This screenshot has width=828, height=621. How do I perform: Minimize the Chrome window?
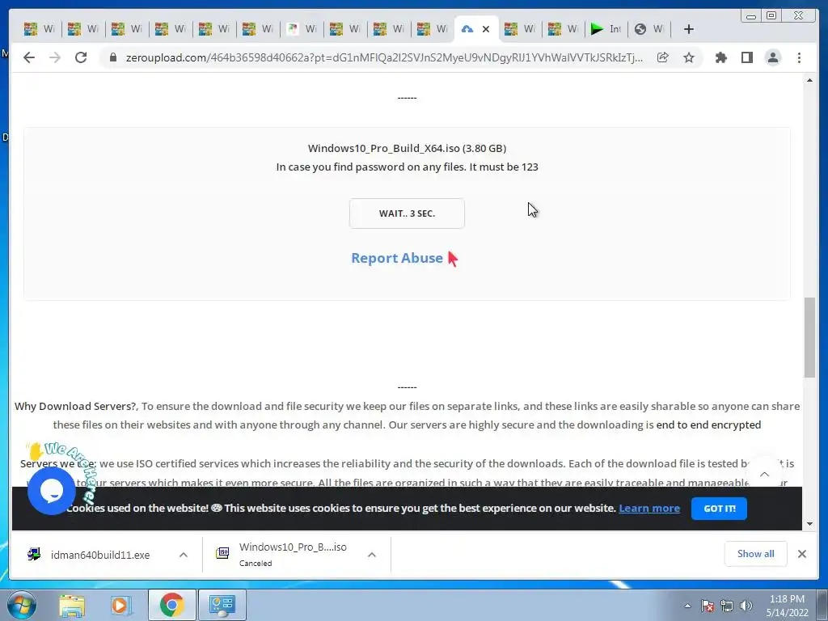coord(751,16)
